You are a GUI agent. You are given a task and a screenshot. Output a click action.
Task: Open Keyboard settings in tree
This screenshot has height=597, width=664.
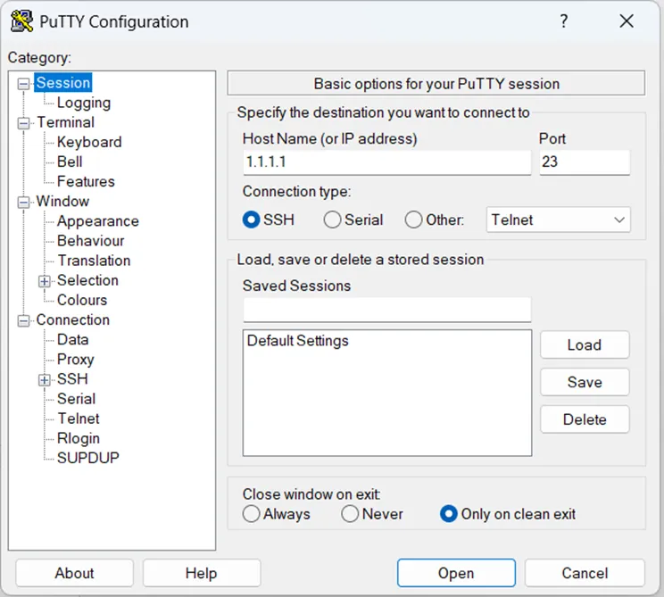[89, 142]
